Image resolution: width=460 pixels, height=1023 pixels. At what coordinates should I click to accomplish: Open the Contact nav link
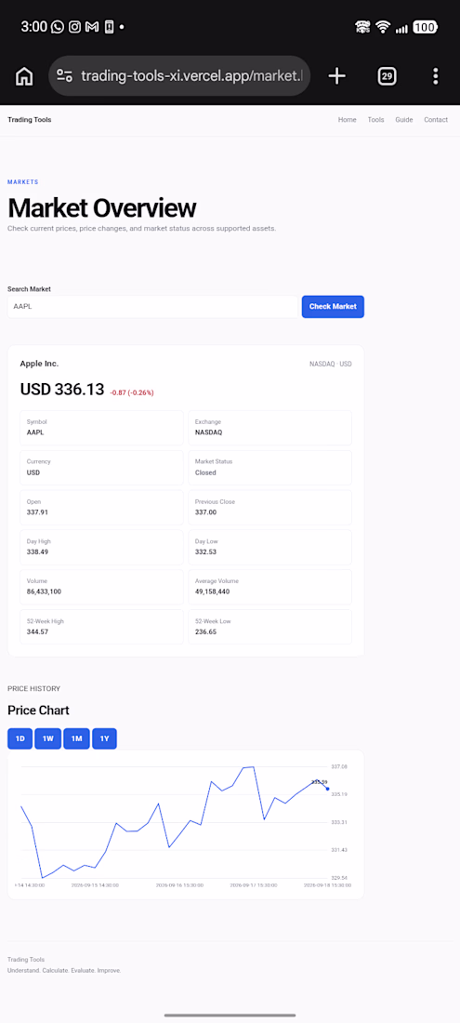coord(436,120)
